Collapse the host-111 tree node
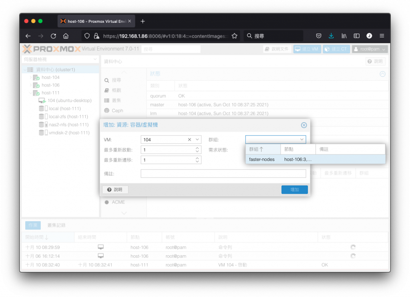 (x=30, y=93)
